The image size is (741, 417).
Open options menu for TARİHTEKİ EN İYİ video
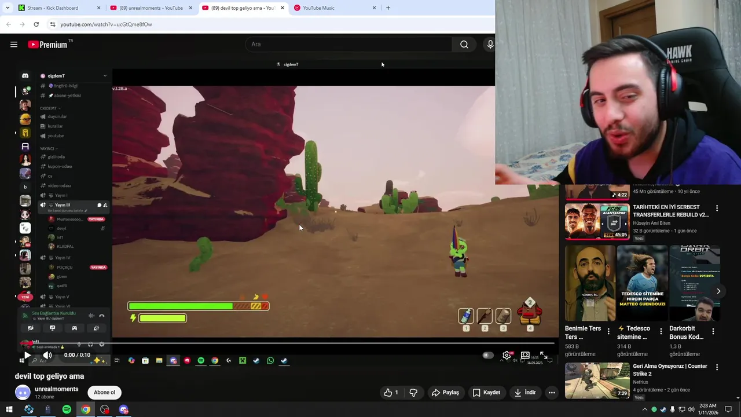pos(717,208)
